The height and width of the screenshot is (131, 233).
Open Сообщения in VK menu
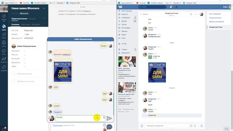point(126,18)
